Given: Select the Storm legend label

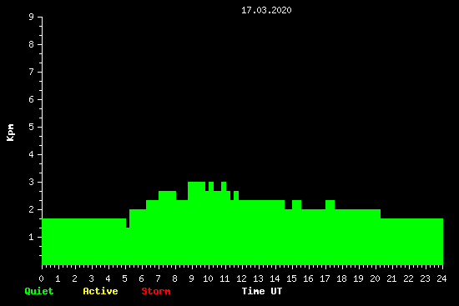Looking at the screenshot, I should [x=156, y=291].
